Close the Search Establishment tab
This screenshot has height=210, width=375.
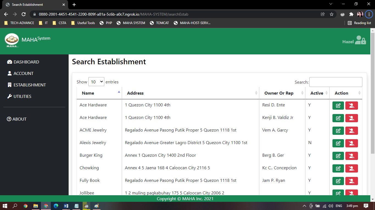pyautogui.click(x=64, y=5)
